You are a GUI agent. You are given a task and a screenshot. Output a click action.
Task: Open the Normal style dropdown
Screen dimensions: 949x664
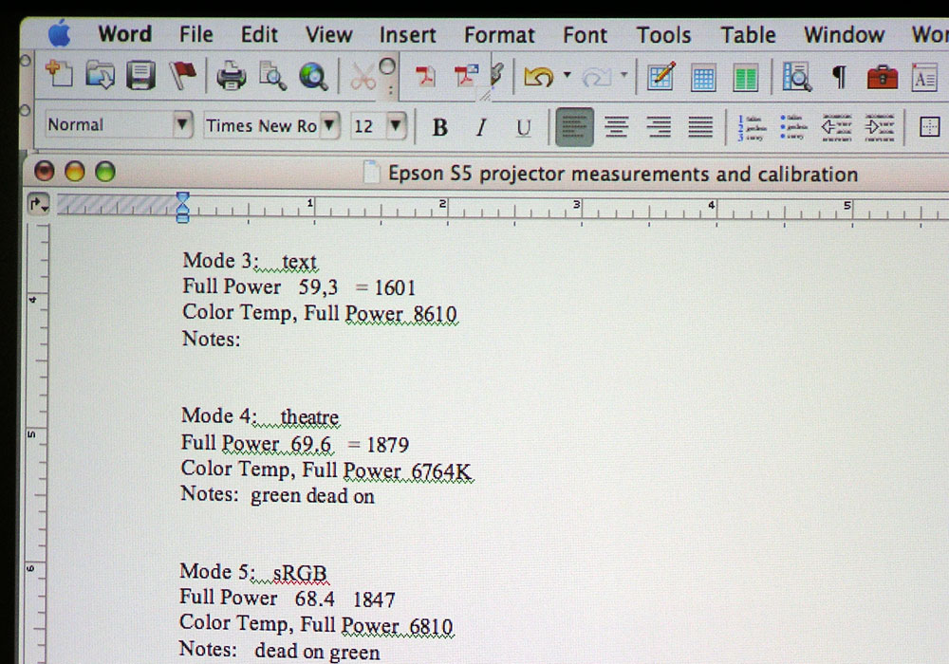(181, 125)
